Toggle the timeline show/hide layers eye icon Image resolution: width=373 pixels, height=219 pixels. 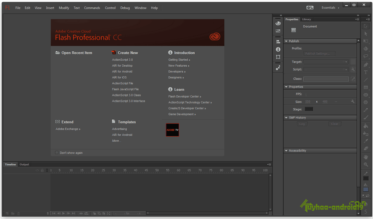37,170
